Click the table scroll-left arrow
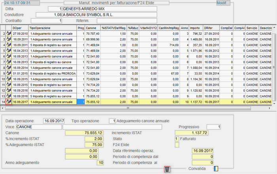This screenshot has height=174, width=277. tap(2, 108)
